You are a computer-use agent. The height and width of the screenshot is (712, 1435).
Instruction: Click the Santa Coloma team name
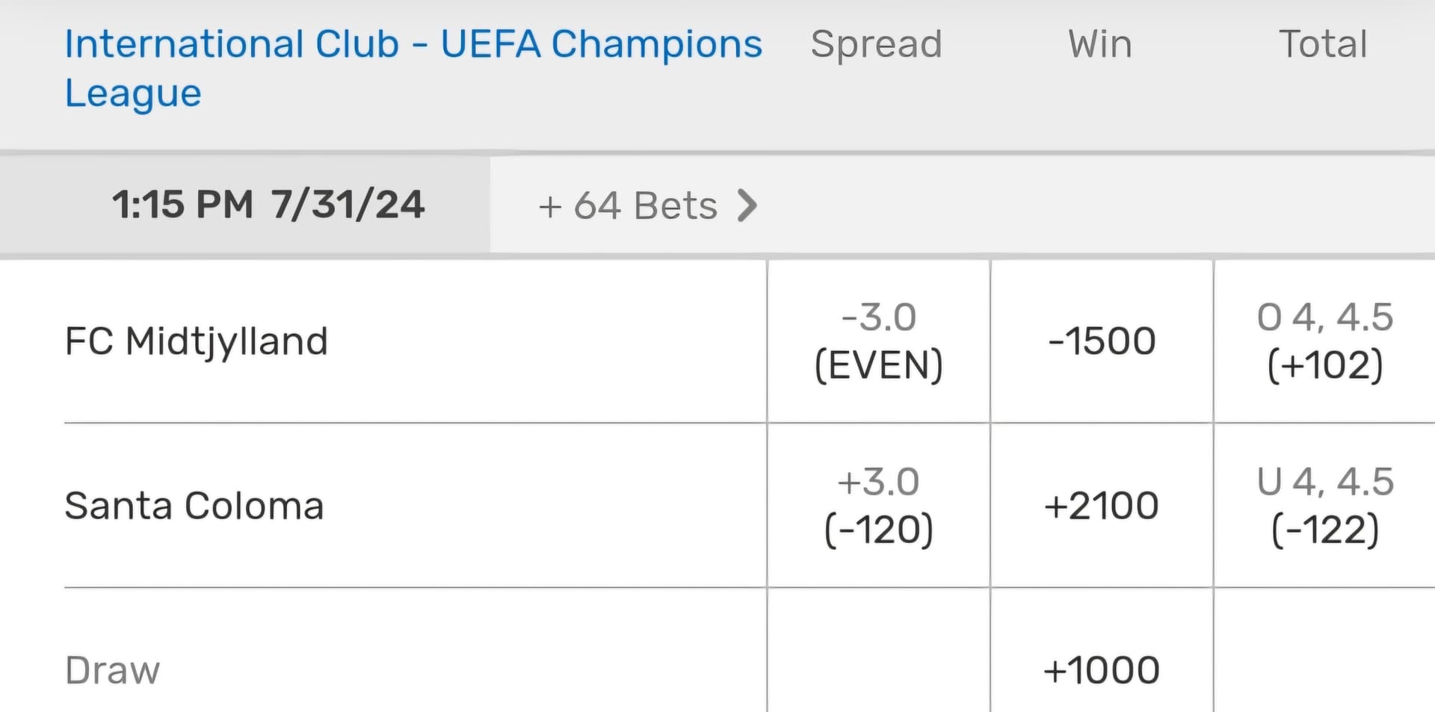coord(194,506)
